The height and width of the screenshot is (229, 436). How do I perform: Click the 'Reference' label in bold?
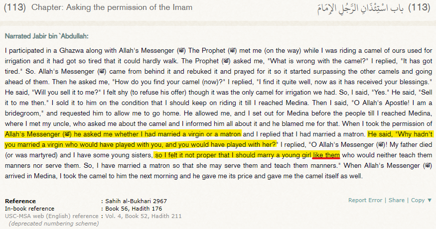20,201
